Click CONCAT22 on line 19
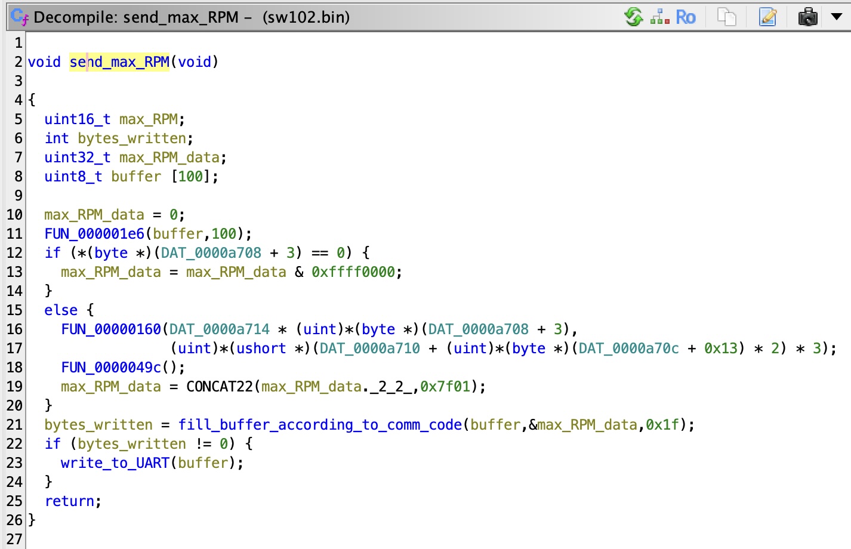The image size is (851, 549). 220,387
